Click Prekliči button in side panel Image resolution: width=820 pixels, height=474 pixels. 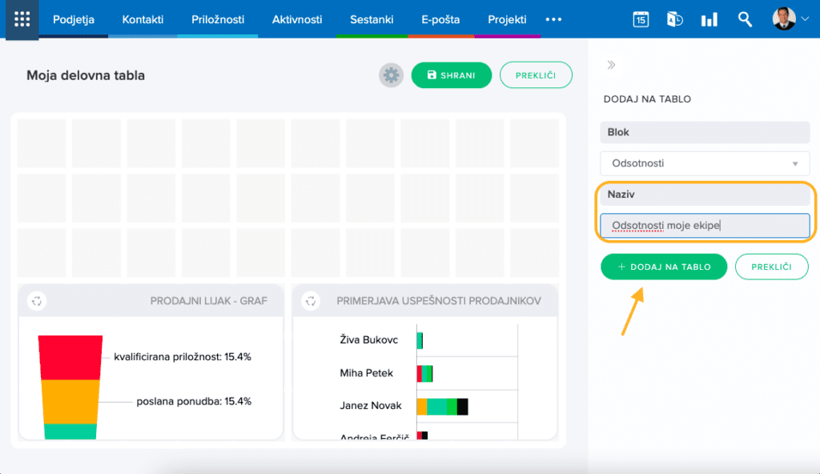tap(771, 267)
